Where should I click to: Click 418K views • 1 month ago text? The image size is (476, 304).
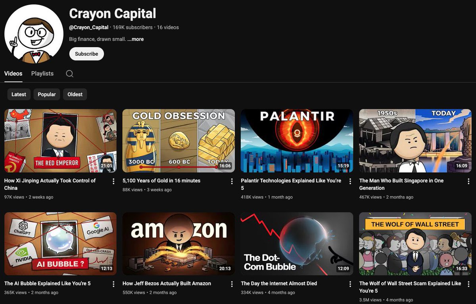point(267,197)
